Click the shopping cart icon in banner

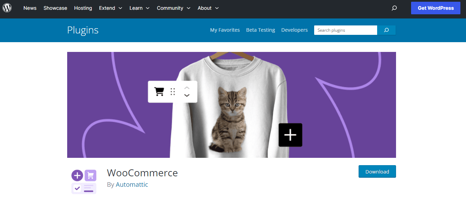pos(159,92)
